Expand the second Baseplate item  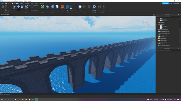coord(159,21)
